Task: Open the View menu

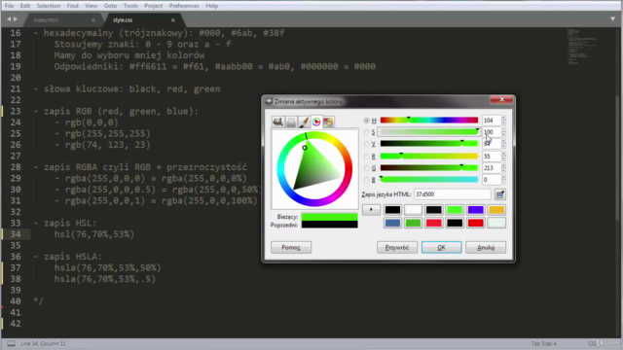Action: click(x=91, y=6)
